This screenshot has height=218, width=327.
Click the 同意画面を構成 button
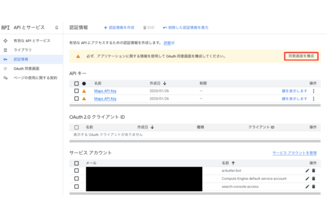(301, 56)
